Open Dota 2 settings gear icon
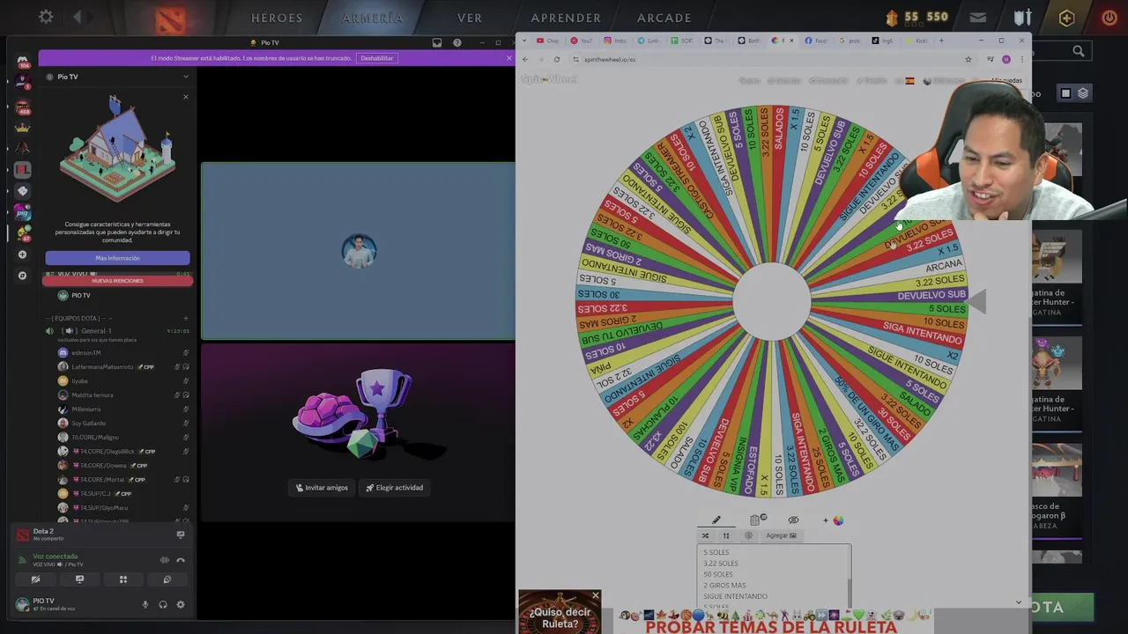Image resolution: width=1128 pixels, height=634 pixels. click(x=46, y=17)
